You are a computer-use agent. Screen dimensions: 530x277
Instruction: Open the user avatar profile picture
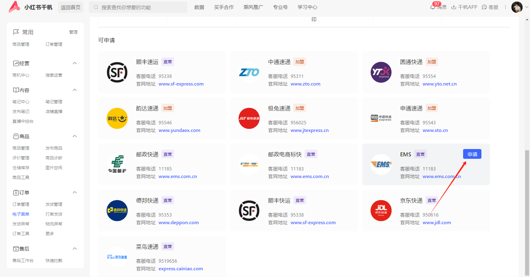click(x=517, y=7)
